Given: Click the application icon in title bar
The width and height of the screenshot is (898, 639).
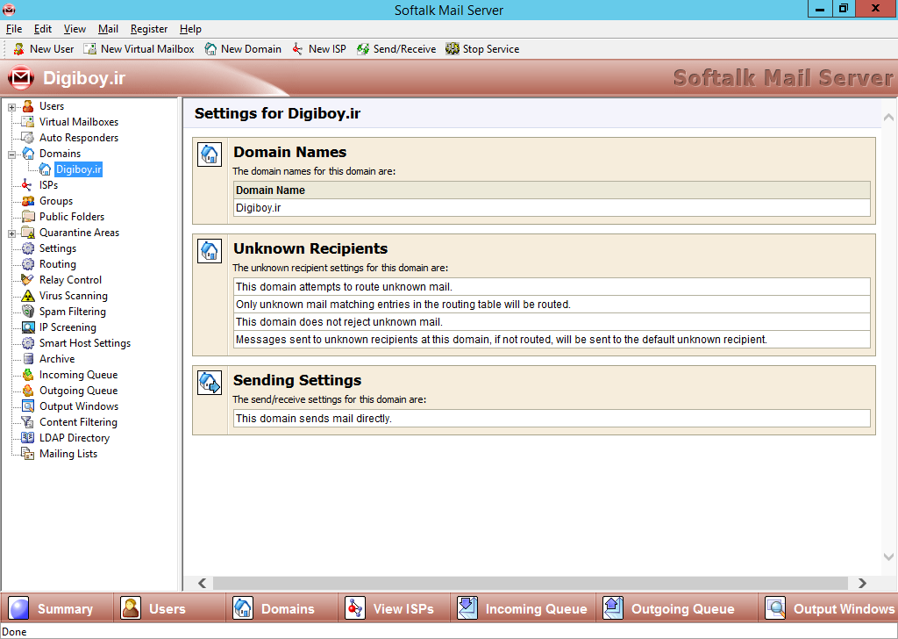Looking at the screenshot, I should (9, 9).
